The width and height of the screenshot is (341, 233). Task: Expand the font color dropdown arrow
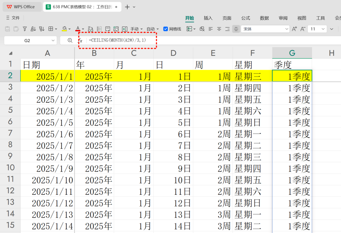pyautogui.click(x=83, y=29)
